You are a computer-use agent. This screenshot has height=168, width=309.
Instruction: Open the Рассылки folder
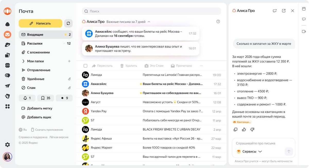click(x=46, y=43)
